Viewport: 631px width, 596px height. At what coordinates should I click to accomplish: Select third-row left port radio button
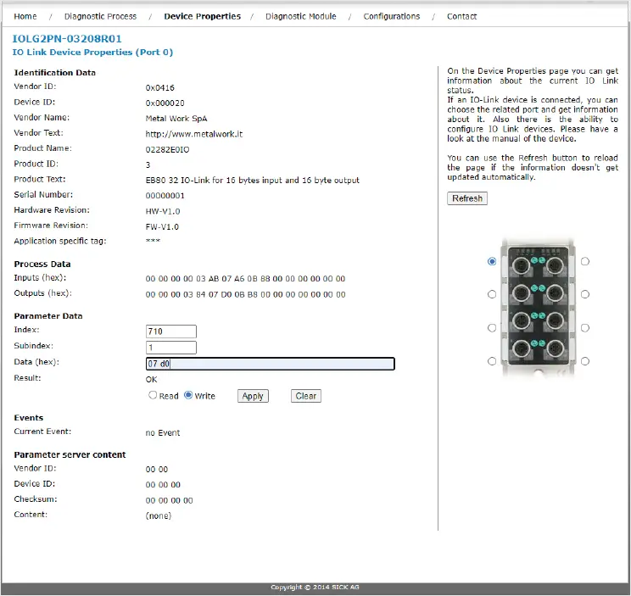[492, 328]
